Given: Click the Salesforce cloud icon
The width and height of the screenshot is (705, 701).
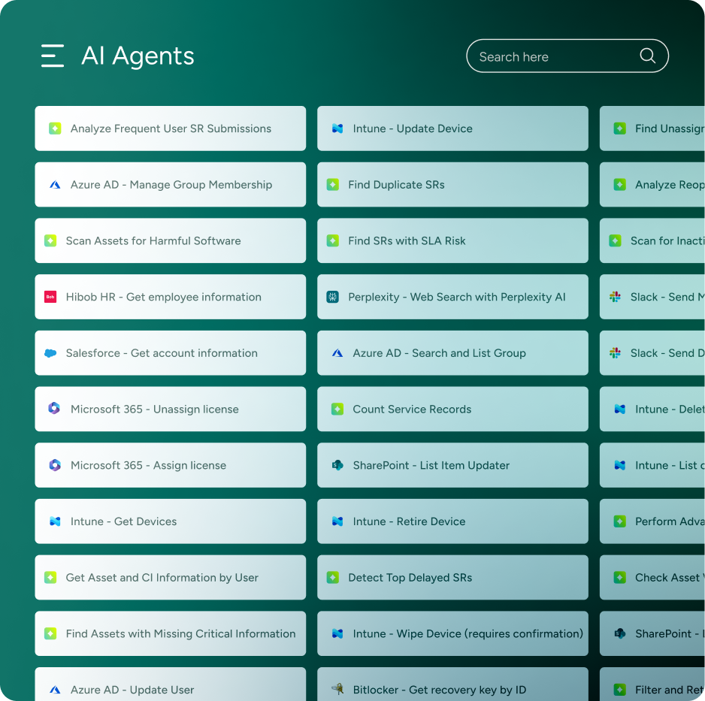Looking at the screenshot, I should (50, 353).
